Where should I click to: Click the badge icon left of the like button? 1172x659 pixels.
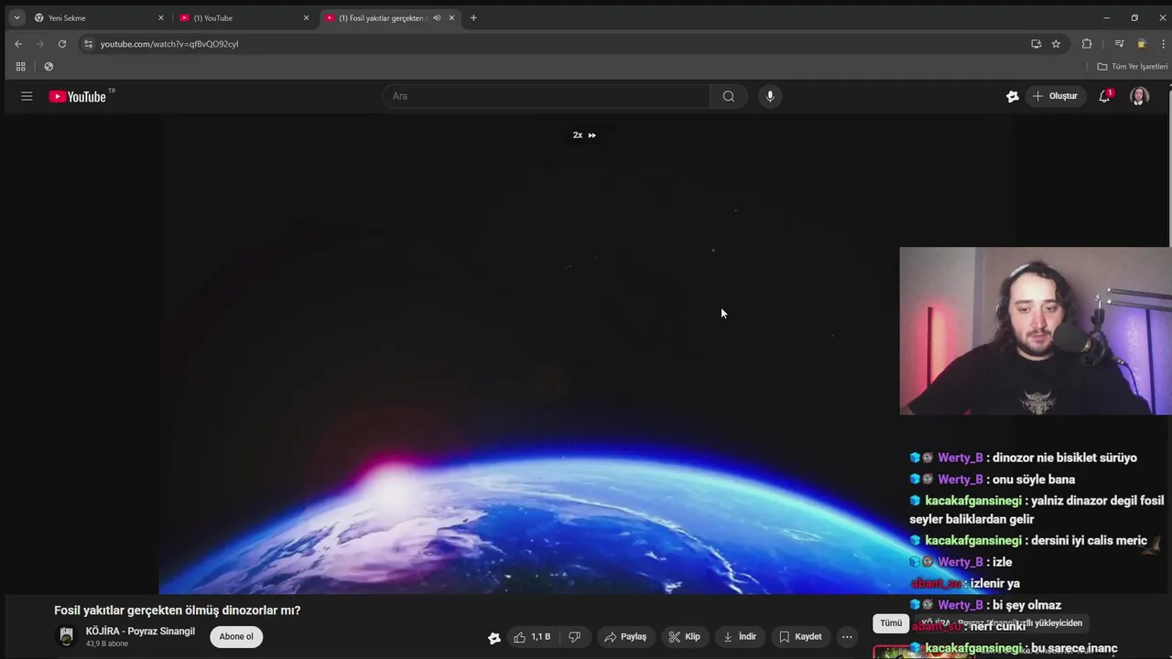pyautogui.click(x=494, y=638)
